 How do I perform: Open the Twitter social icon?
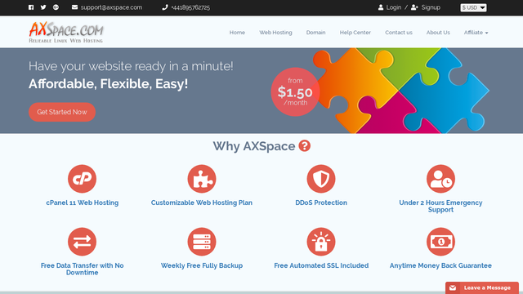[43, 7]
